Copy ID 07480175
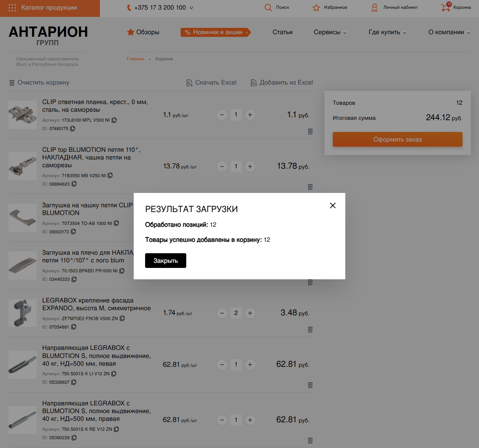Screen dimensions: 479x448 point(73,129)
